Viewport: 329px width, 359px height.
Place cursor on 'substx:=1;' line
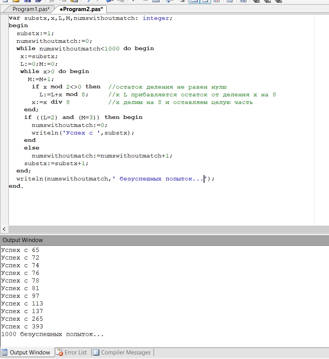pos(35,33)
